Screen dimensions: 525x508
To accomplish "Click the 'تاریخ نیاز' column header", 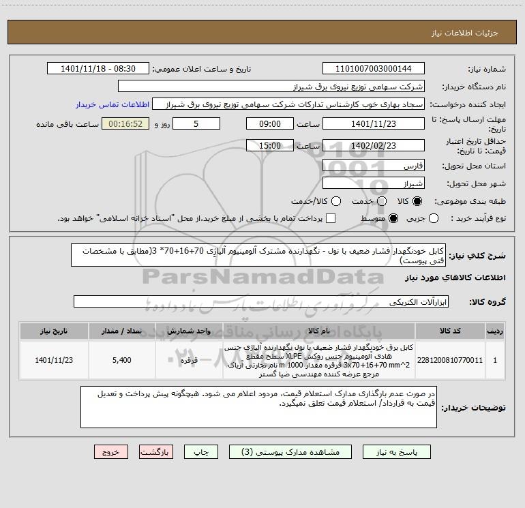I will coord(54,331).
